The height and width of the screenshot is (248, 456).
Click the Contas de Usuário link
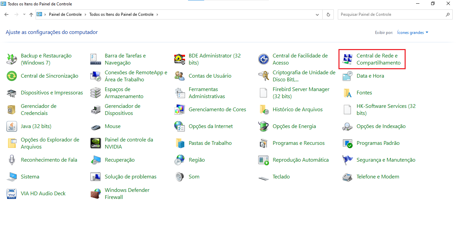[x=210, y=76]
